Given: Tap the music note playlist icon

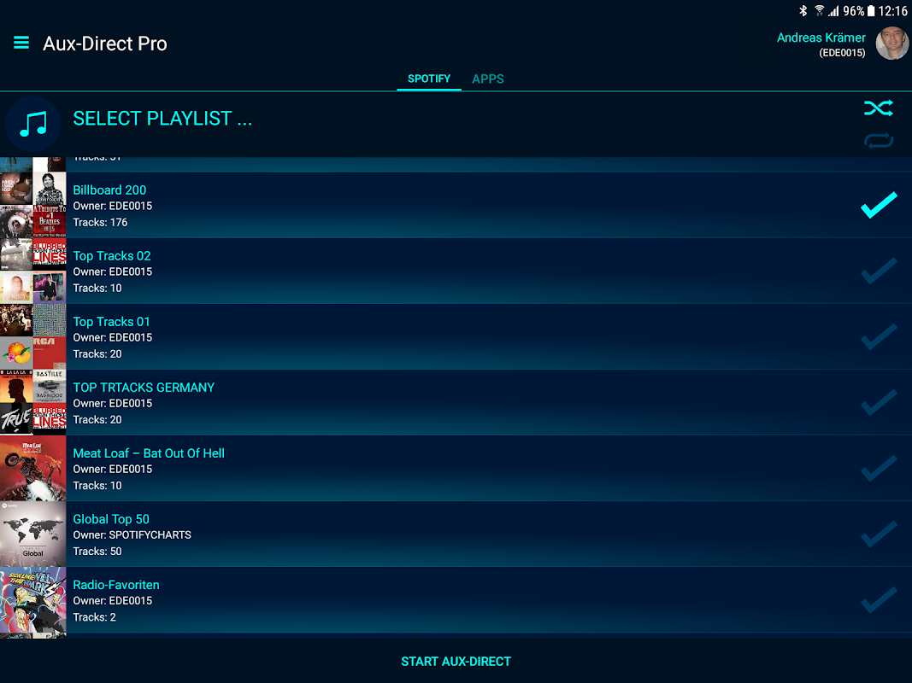Looking at the screenshot, I should pos(33,124).
